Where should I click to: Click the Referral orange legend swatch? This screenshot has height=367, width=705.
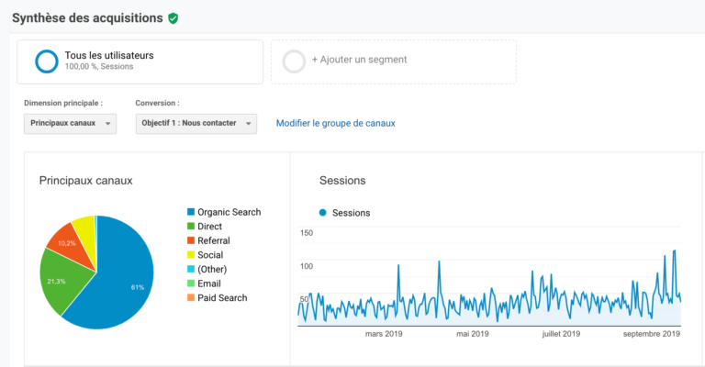click(190, 240)
